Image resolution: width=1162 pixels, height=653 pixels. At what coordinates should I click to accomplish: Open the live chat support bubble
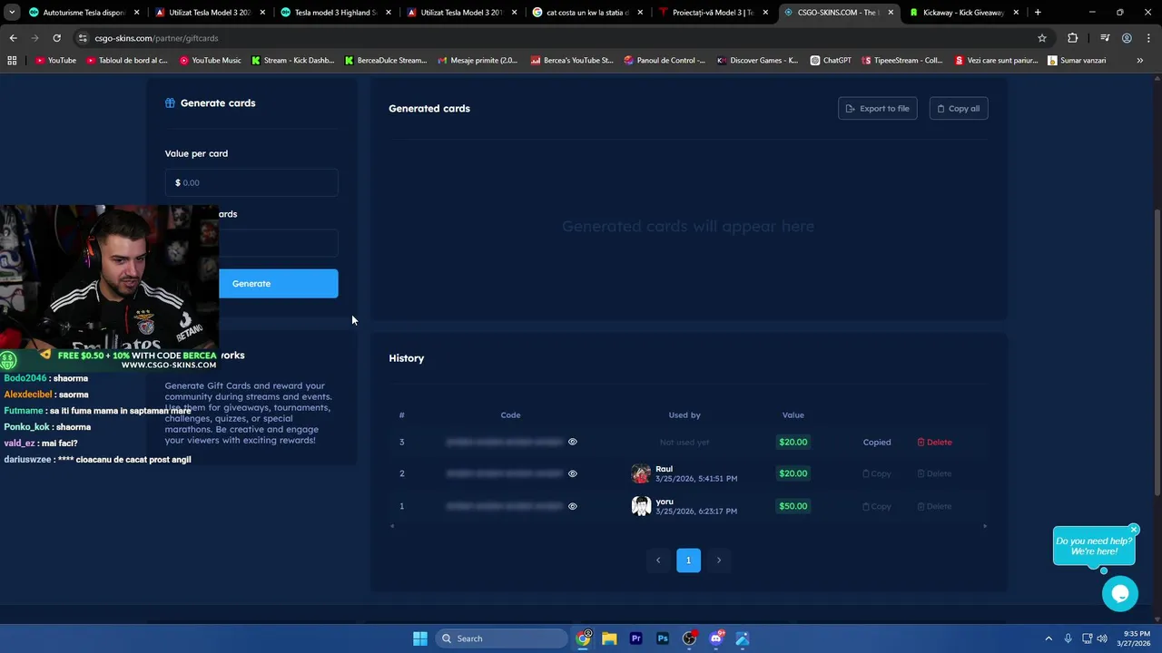click(1119, 594)
